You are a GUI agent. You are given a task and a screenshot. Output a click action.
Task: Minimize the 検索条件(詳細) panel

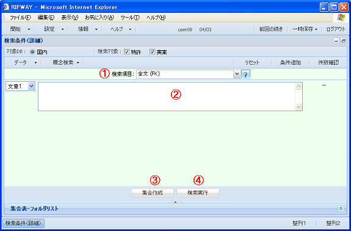[336, 41]
